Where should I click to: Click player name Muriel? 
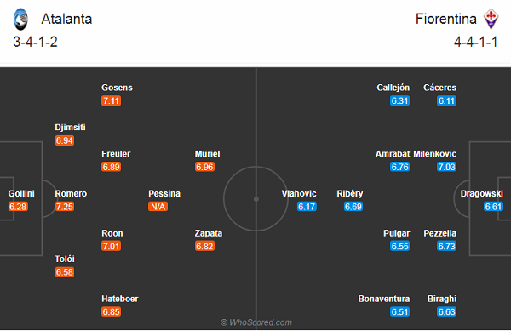coord(207,154)
